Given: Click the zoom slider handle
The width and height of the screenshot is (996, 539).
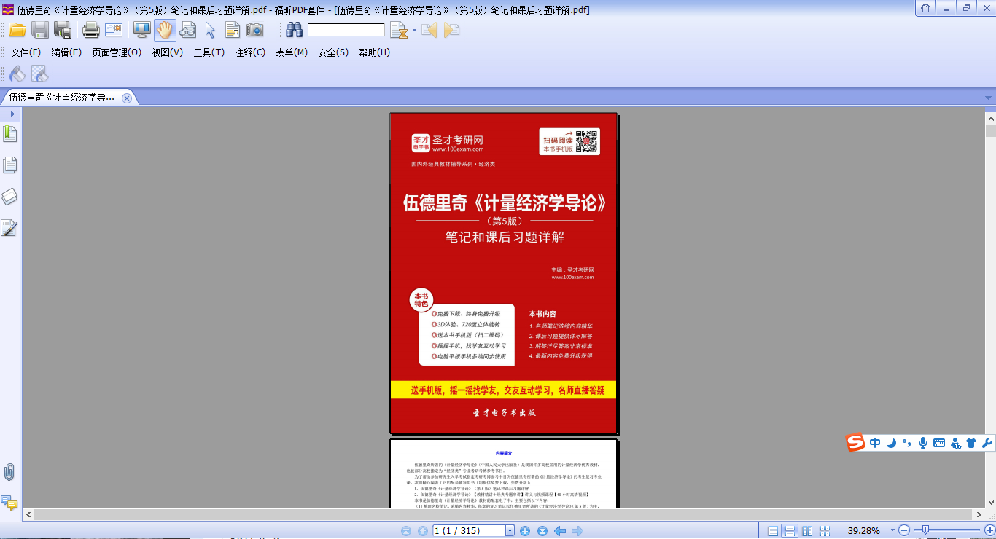Looking at the screenshot, I should 925,530.
